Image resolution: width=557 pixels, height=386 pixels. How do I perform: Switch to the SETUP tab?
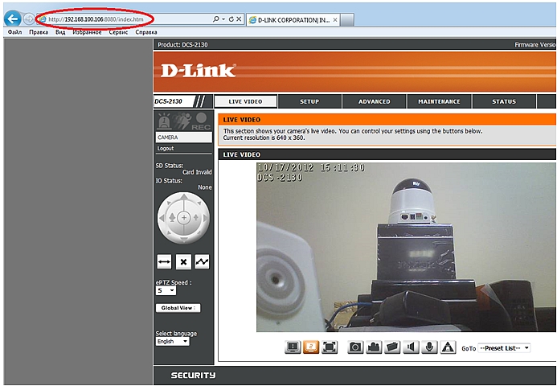point(309,101)
